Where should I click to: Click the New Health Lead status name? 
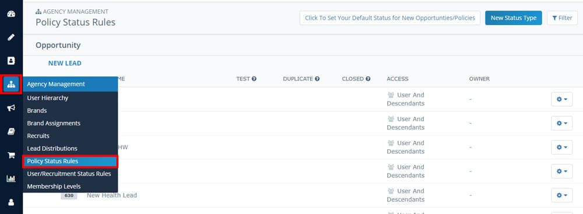click(x=112, y=195)
